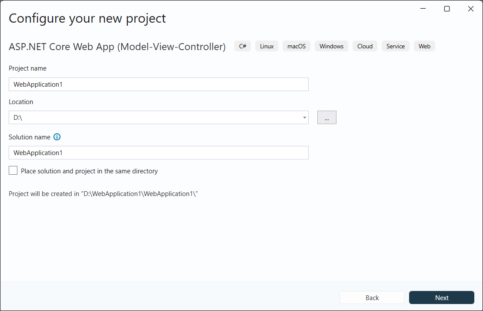This screenshot has height=311, width=483.
Task: Select the Project name input field
Action: [159, 84]
